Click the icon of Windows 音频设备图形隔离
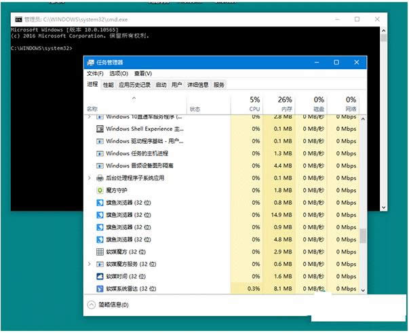Screen dimensions: 409x333 tap(100, 165)
